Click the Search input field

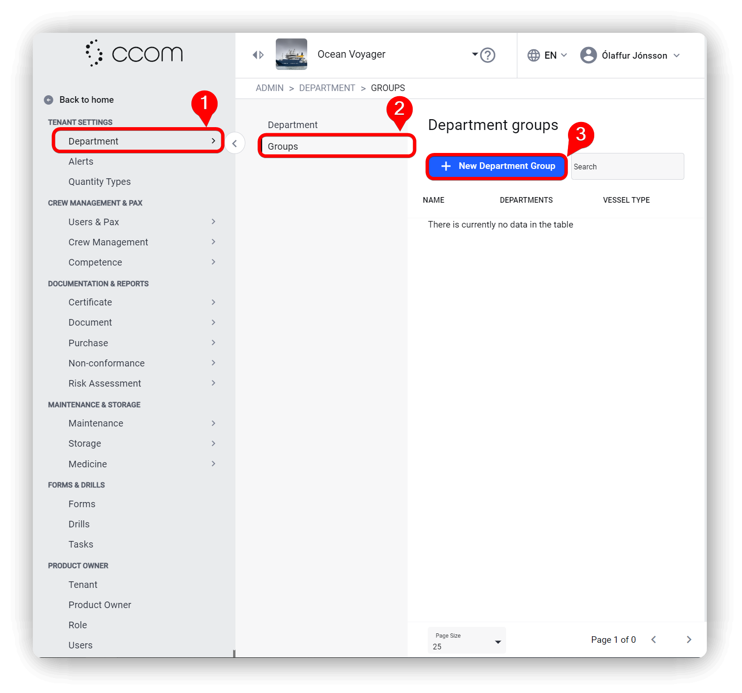628,167
